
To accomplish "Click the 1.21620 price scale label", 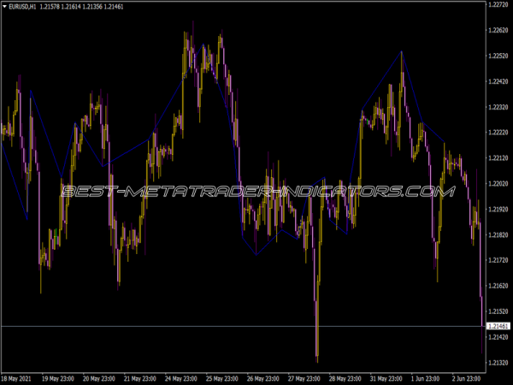I will click(x=498, y=286).
